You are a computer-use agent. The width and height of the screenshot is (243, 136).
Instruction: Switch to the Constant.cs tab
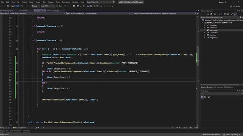(24, 11)
